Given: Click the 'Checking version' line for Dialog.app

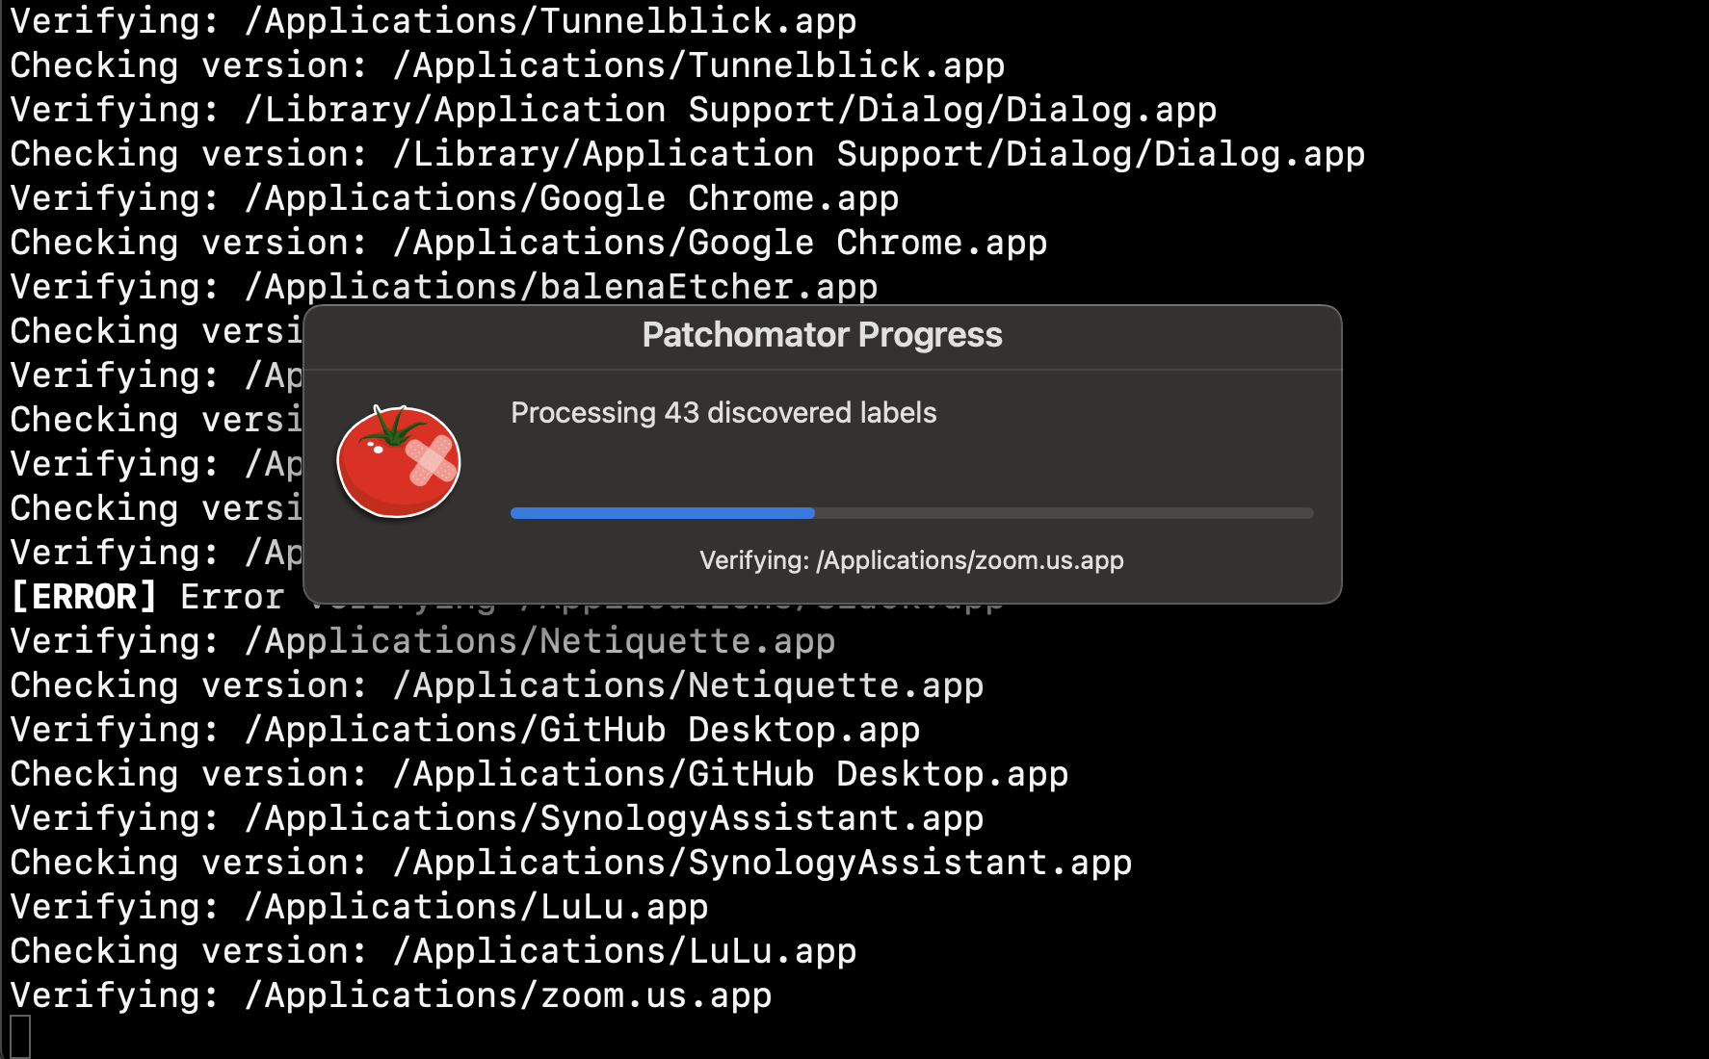Looking at the screenshot, I should (687, 154).
